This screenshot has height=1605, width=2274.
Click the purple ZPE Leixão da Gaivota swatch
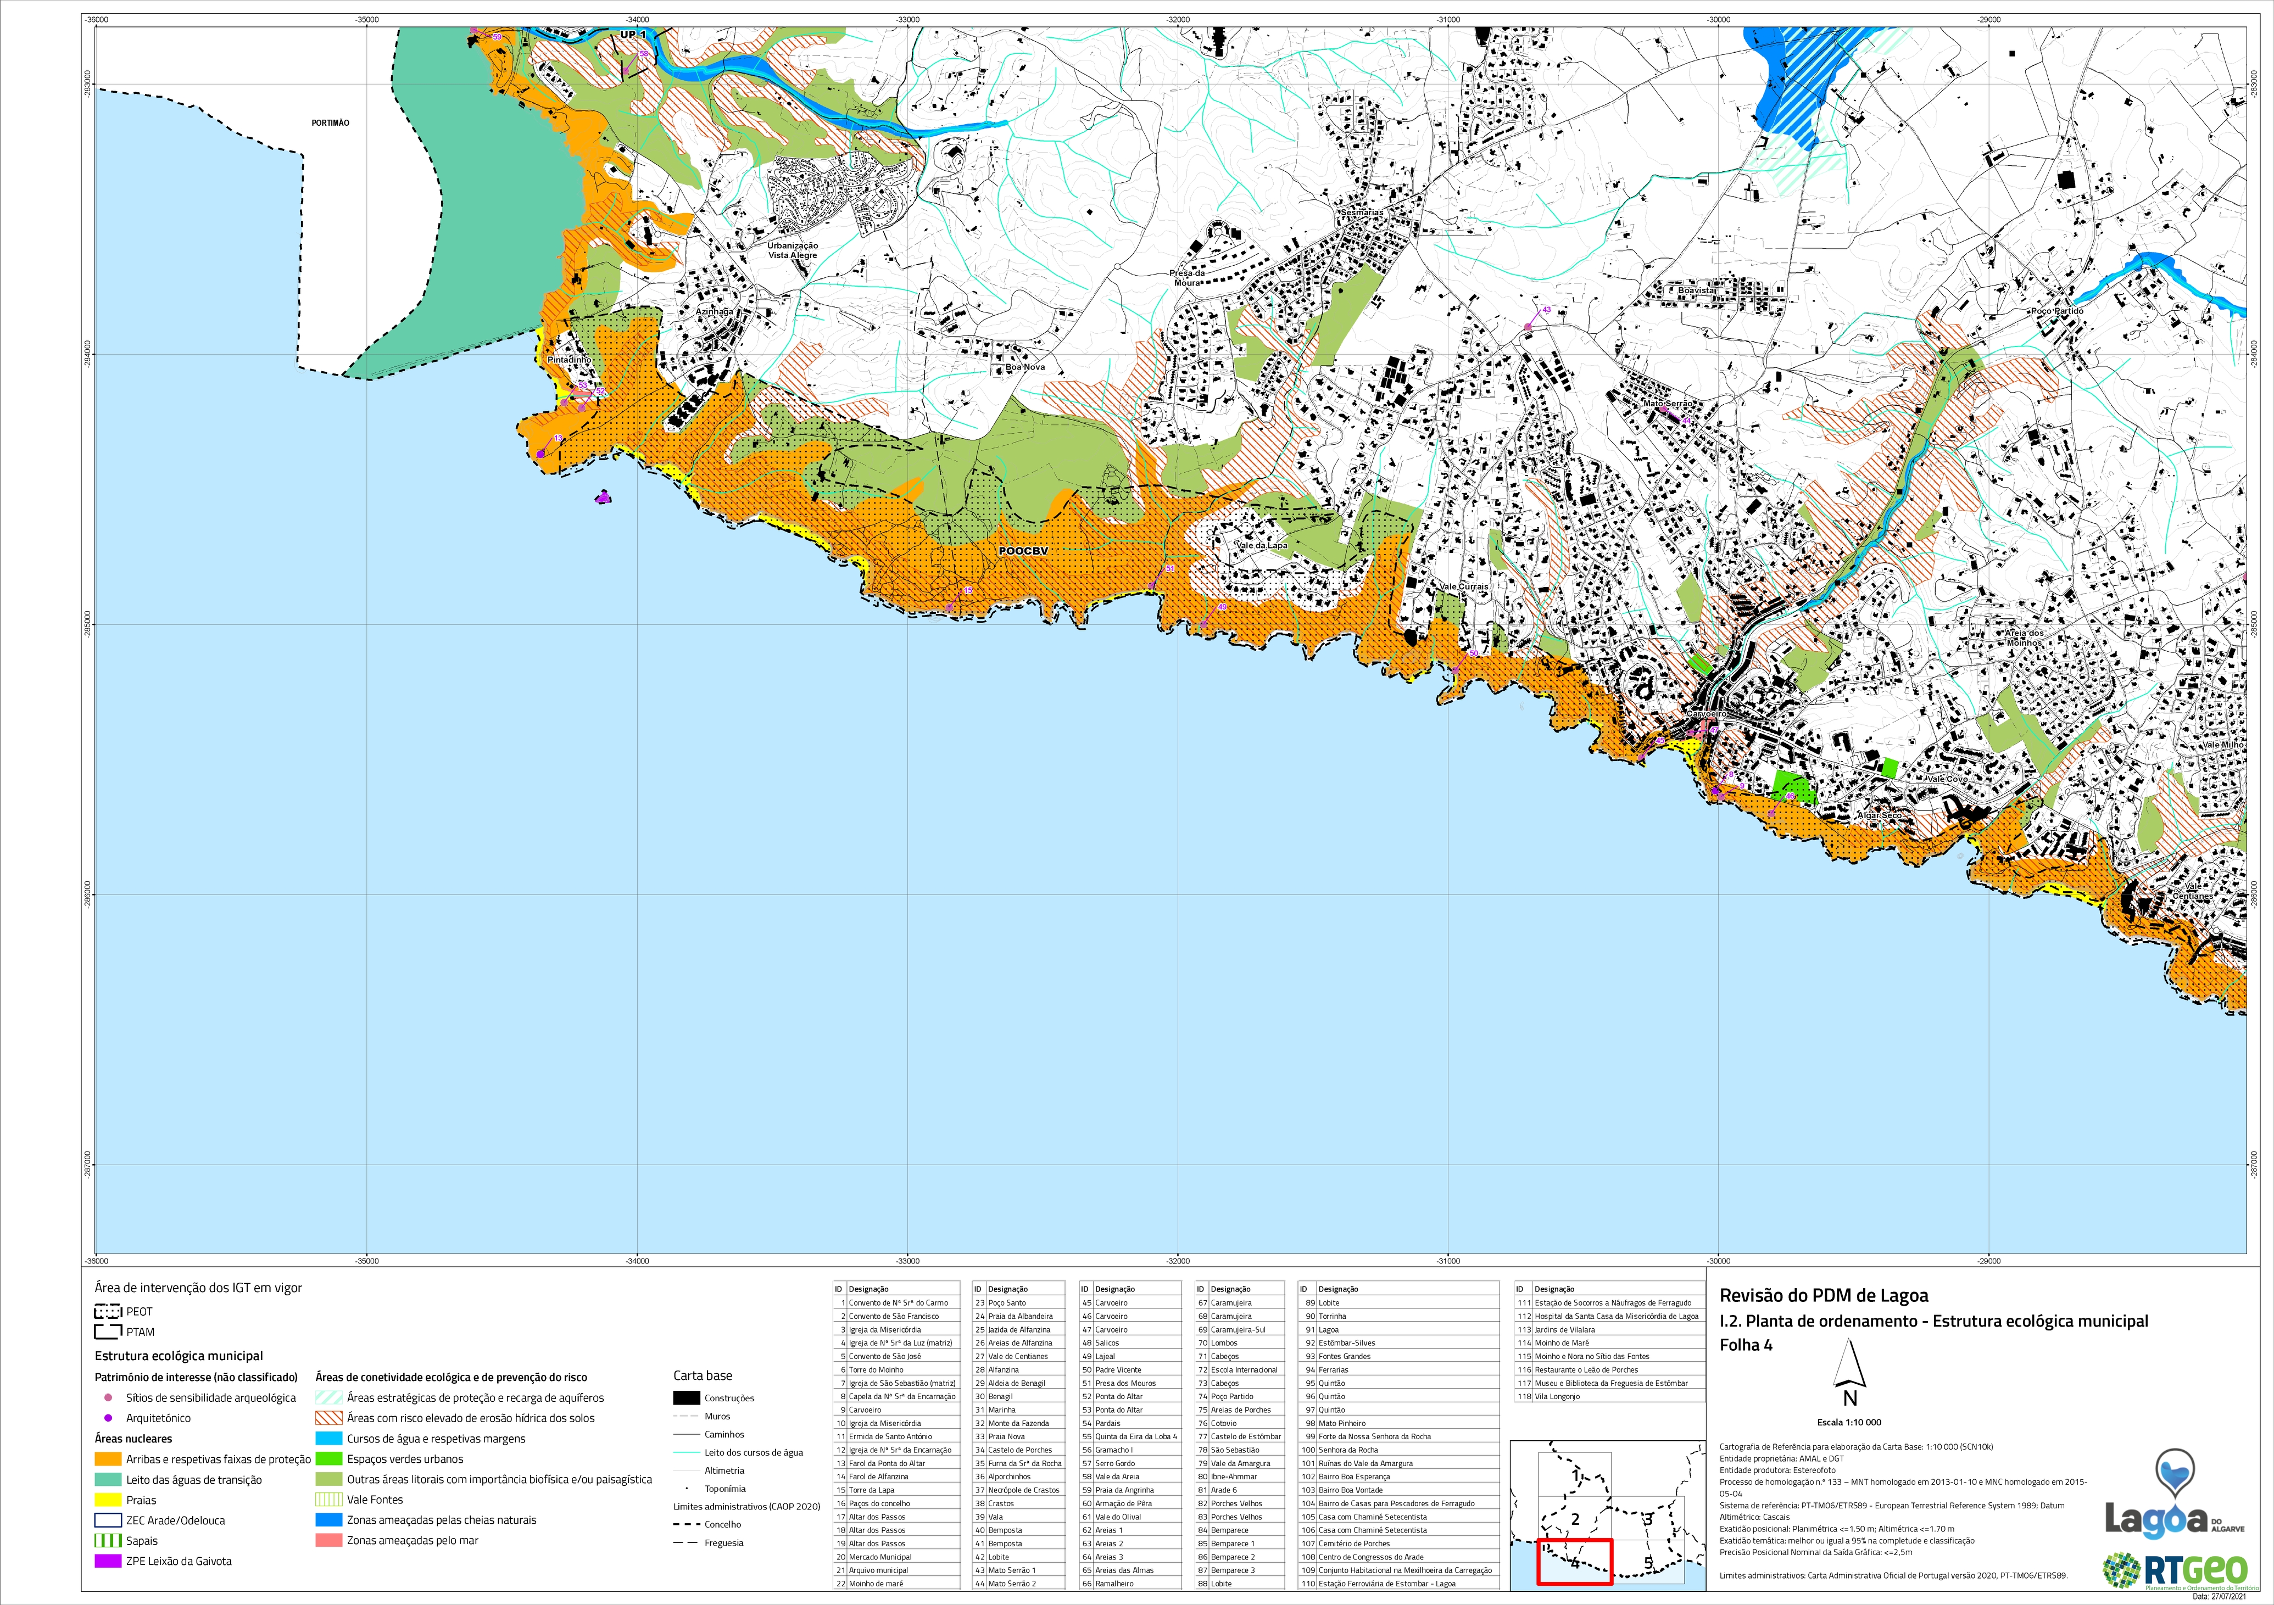pos(108,1562)
